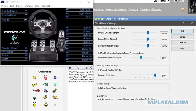Click the Help button in Global Device Settings
This screenshot has width=196, height=111.
tap(182, 48)
